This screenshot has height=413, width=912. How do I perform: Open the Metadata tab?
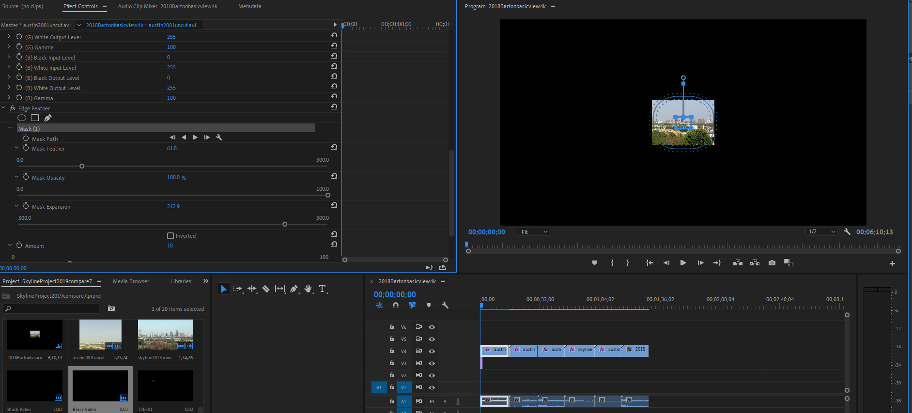click(249, 6)
